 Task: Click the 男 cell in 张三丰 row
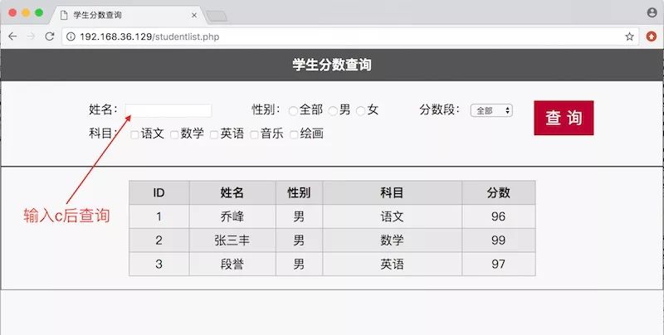tap(299, 240)
